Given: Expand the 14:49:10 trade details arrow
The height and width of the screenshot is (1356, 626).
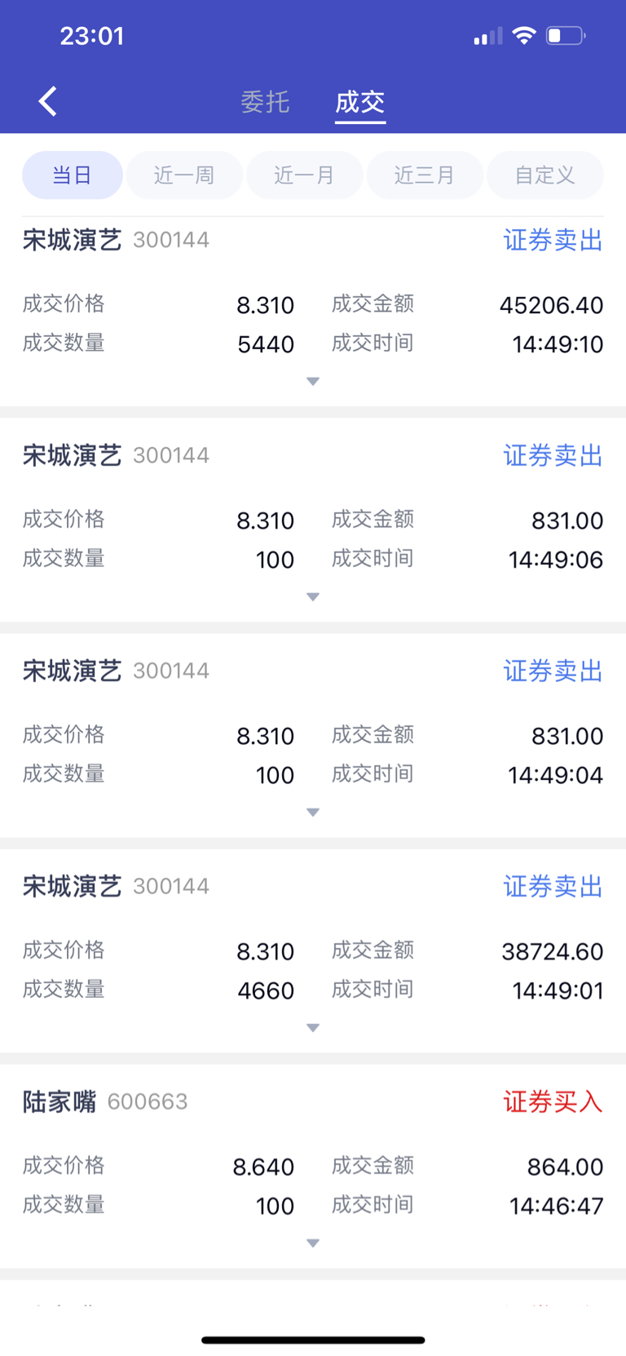Looking at the screenshot, I should pyautogui.click(x=313, y=382).
